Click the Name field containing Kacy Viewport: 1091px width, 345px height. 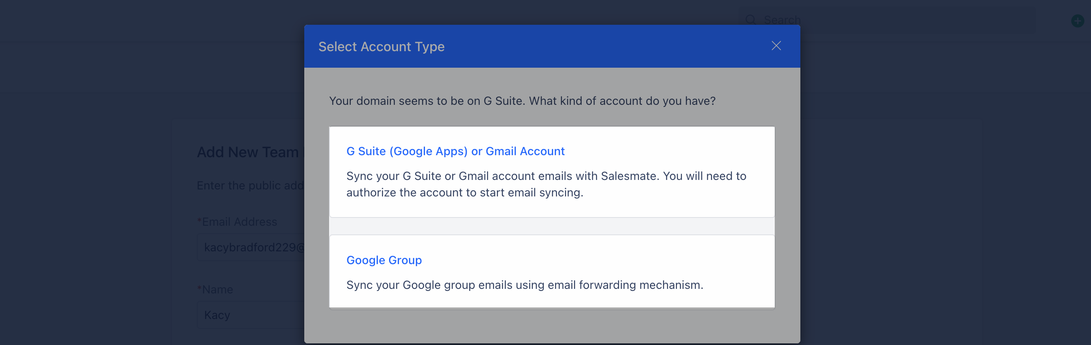pos(251,314)
